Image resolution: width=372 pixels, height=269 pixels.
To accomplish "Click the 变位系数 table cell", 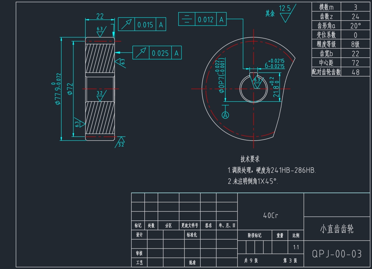I will (326, 35).
